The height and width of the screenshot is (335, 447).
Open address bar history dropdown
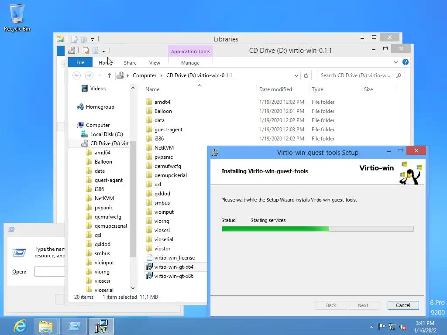click(296, 75)
